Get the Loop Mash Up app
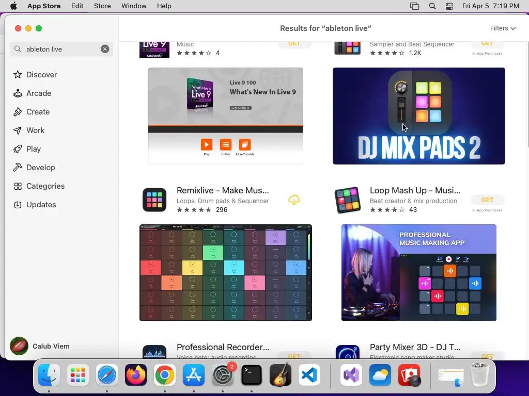This screenshot has height=396, width=529. tap(487, 200)
